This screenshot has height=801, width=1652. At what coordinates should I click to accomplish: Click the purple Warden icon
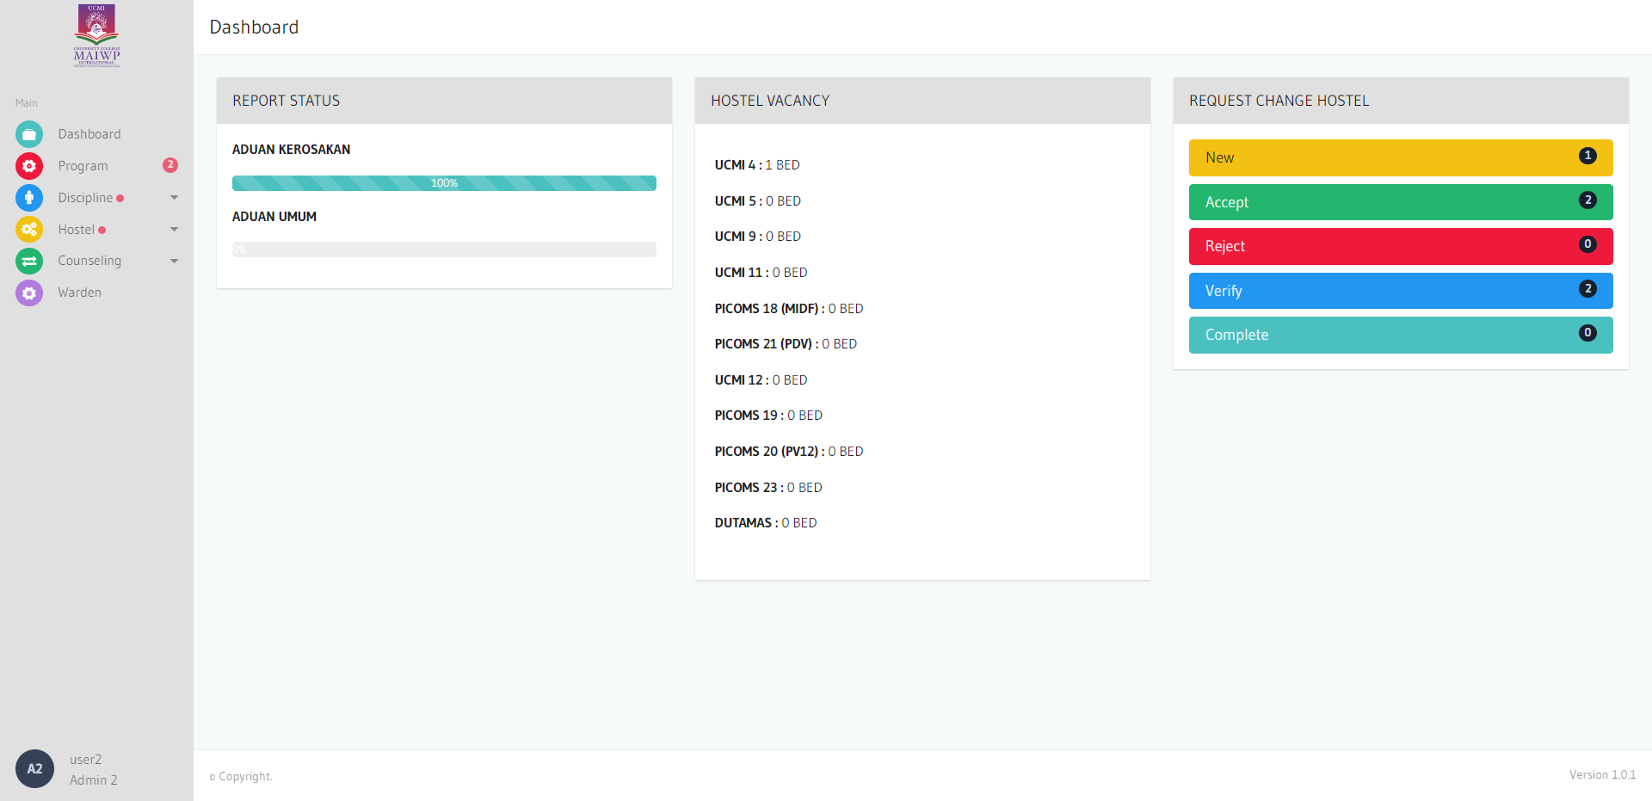tap(29, 293)
